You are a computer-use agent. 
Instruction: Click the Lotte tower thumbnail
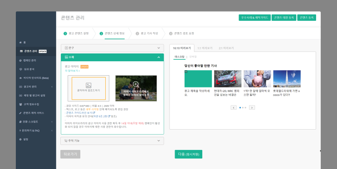287,79
